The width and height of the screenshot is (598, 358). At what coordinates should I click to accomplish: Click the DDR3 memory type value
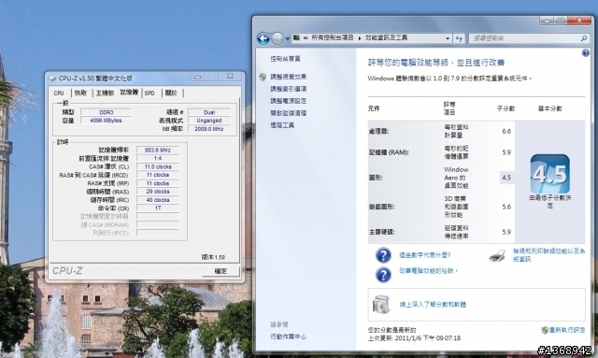tap(106, 112)
